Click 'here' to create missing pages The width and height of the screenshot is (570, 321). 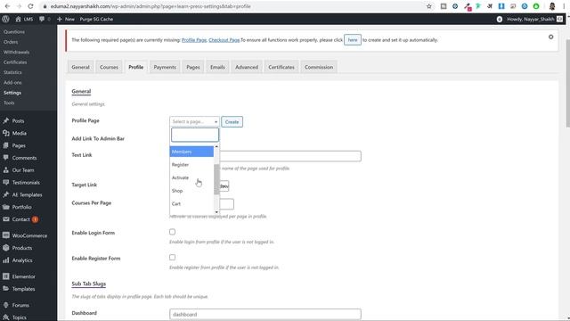click(x=353, y=40)
